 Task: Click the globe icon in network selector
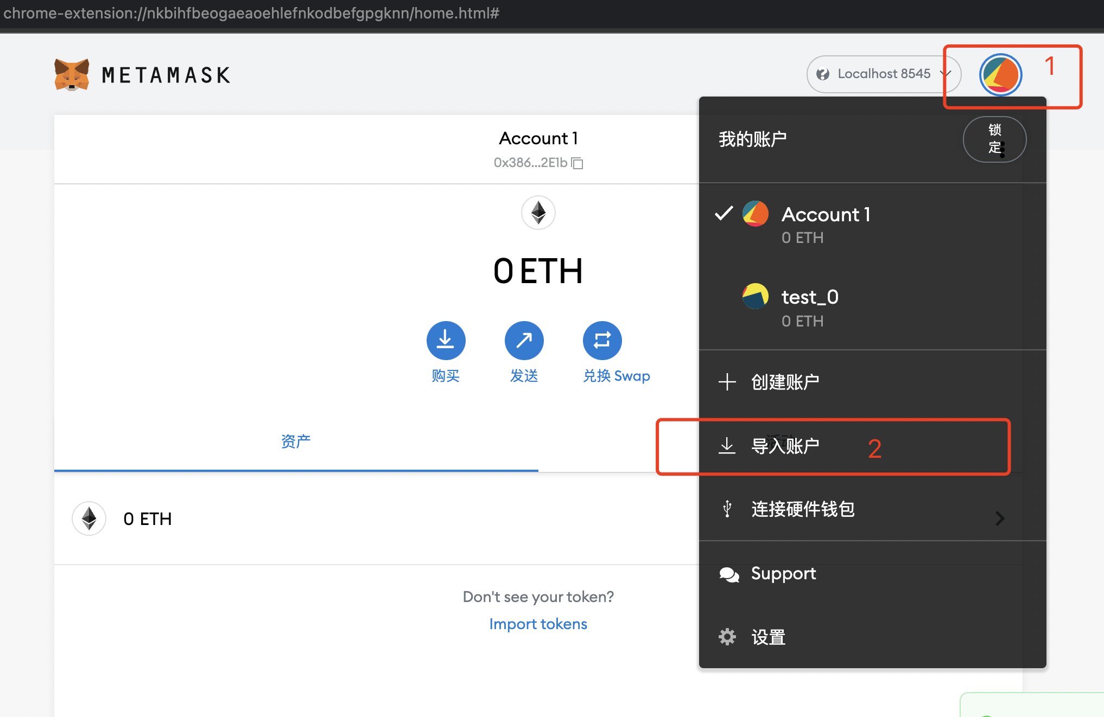coord(823,74)
